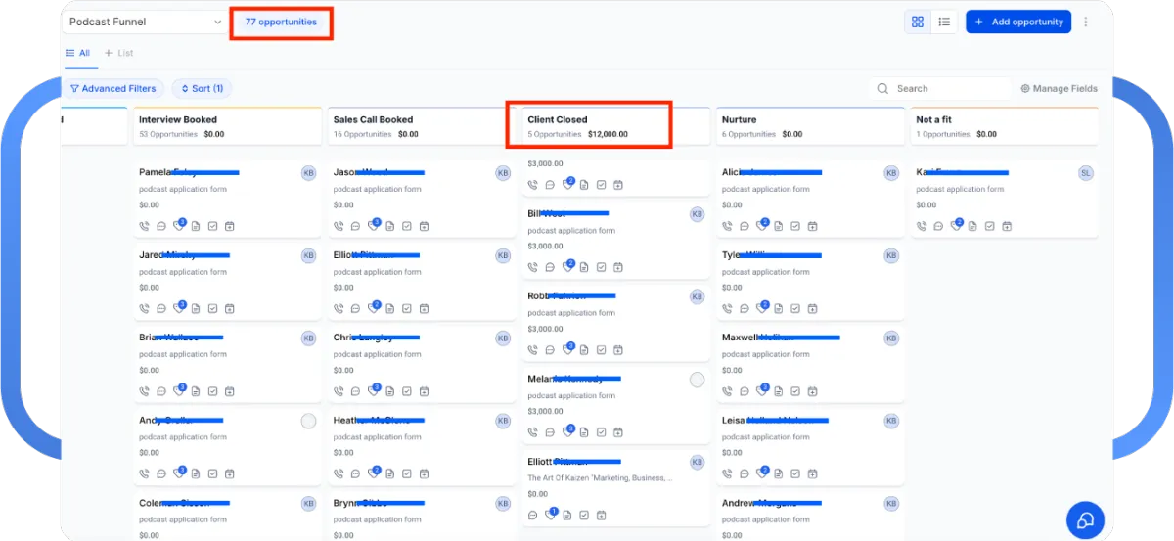
Task: Switch to the board grid view
Action: point(918,22)
